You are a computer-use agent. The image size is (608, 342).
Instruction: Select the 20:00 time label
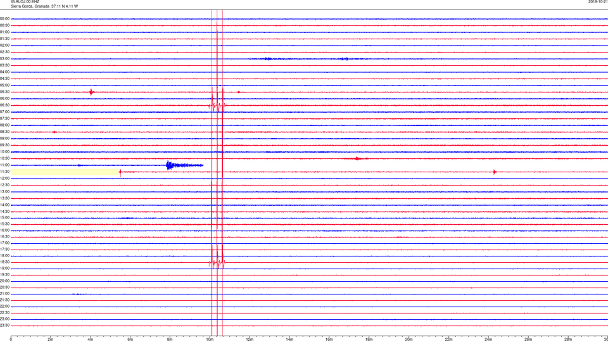click(x=4, y=281)
